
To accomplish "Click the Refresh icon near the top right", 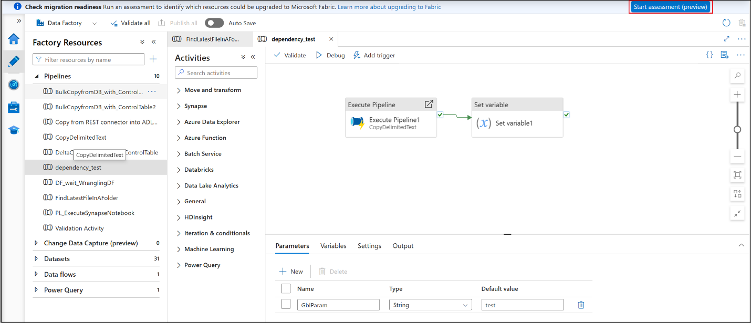I will (x=726, y=23).
